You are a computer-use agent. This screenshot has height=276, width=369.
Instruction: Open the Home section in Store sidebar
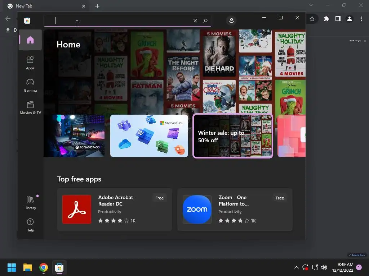[x=30, y=40]
